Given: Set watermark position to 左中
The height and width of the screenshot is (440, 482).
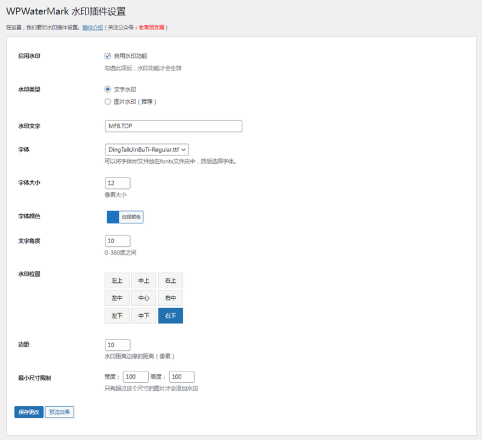Looking at the screenshot, I should [117, 298].
